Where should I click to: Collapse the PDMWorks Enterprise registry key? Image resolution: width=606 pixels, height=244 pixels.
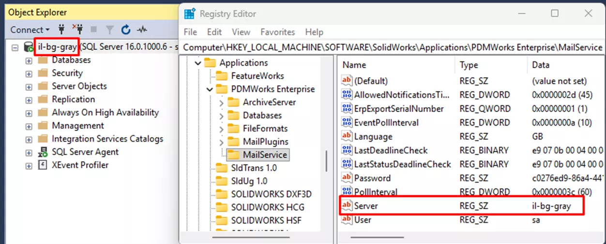pos(210,89)
